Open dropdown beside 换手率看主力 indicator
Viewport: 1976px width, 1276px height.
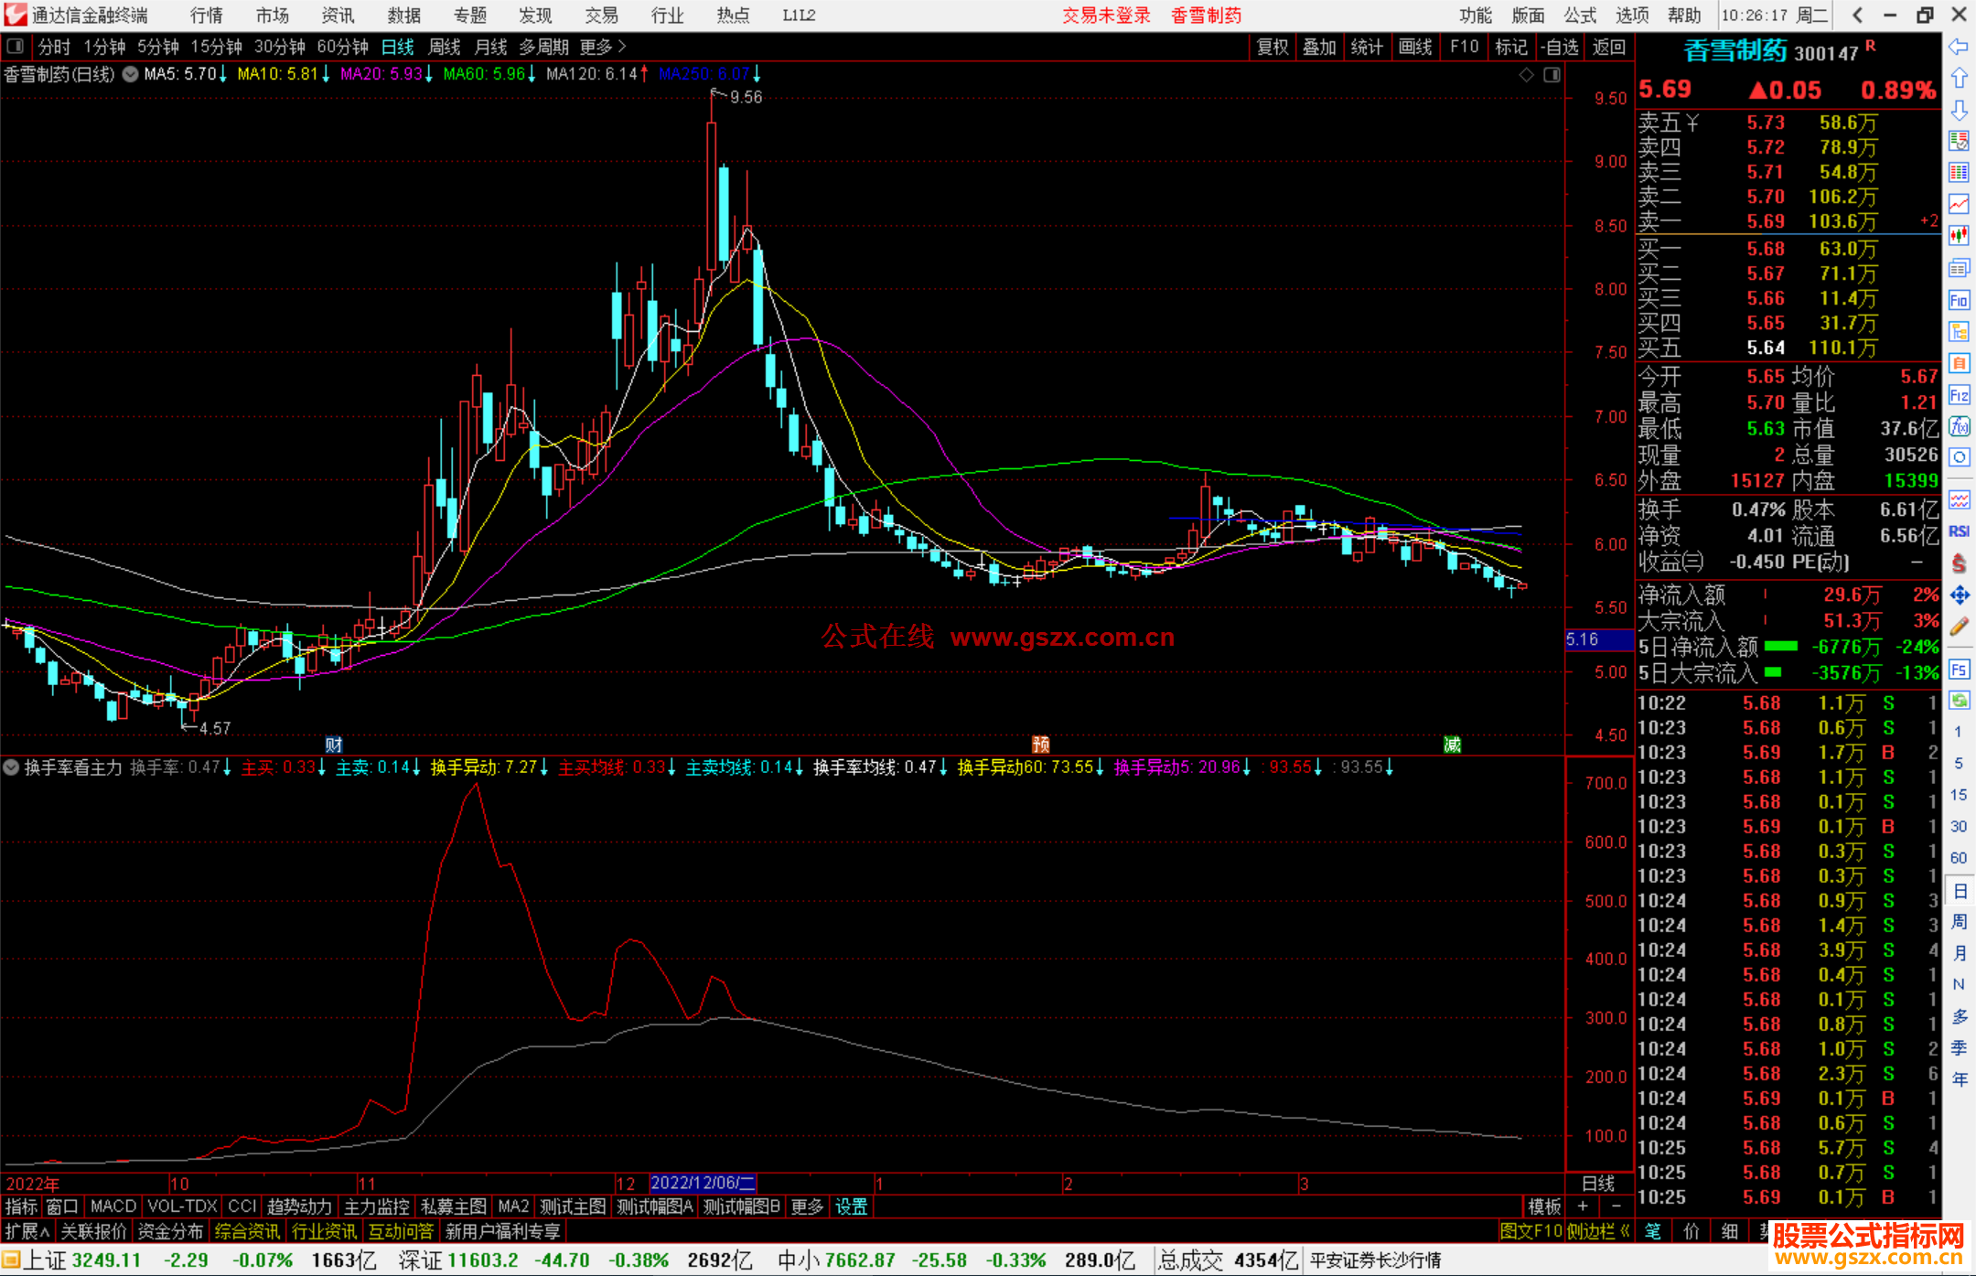[x=12, y=767]
